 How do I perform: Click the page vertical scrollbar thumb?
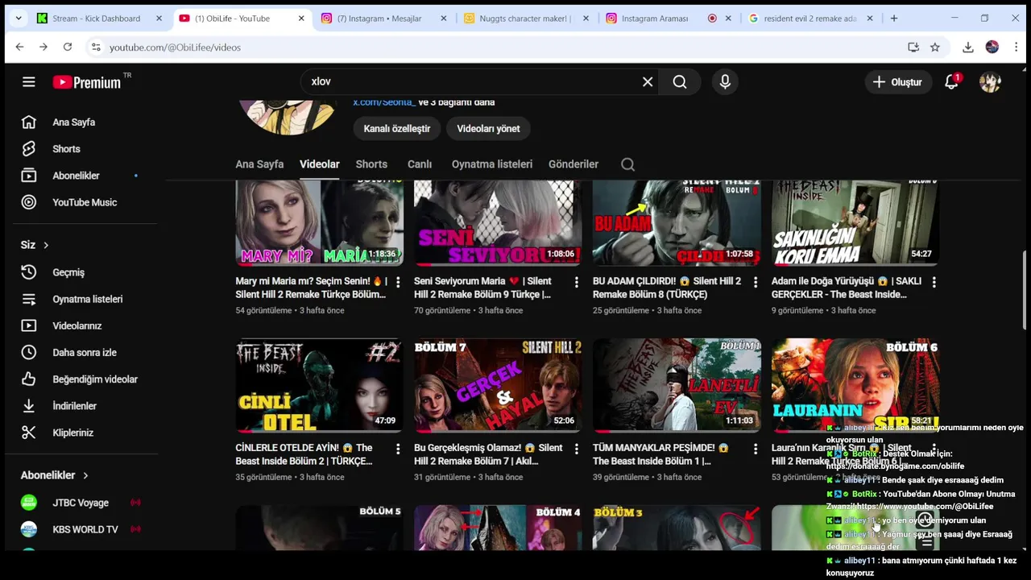click(x=1025, y=289)
